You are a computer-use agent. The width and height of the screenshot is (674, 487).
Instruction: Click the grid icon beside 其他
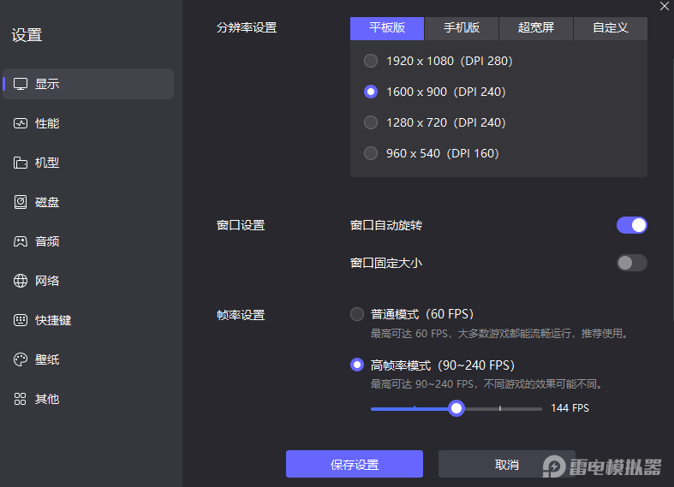coord(21,399)
